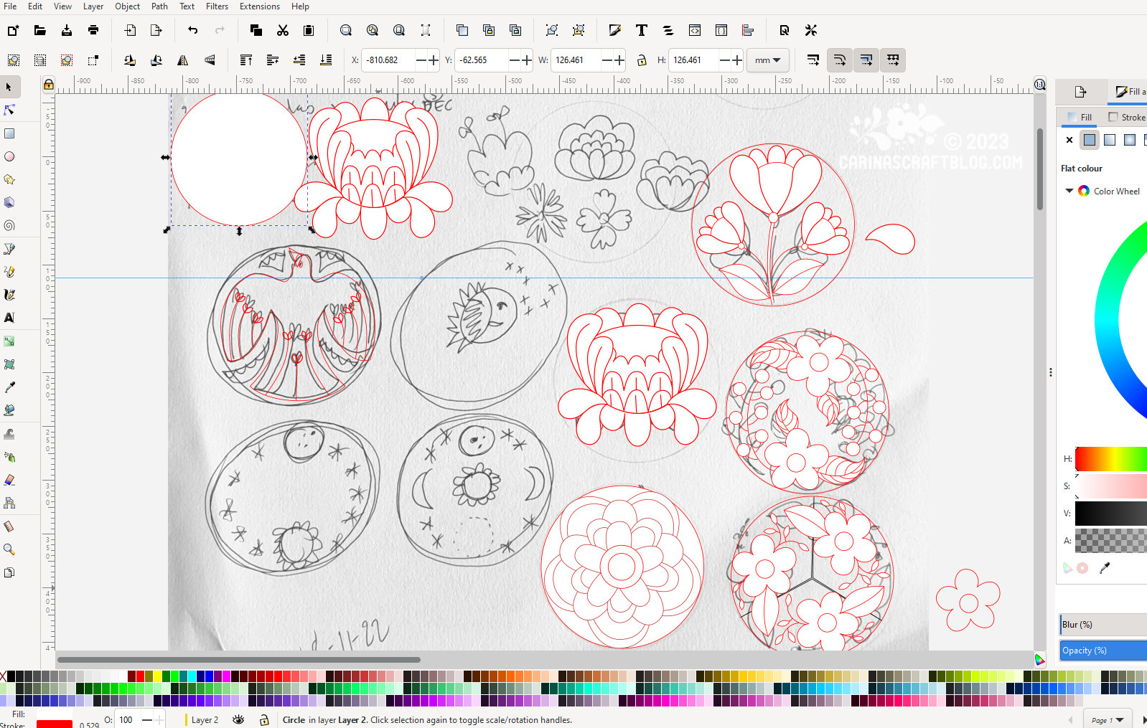Screen dimensions: 1147x728
Task: Click the Print icon
Action: pyautogui.click(x=93, y=30)
